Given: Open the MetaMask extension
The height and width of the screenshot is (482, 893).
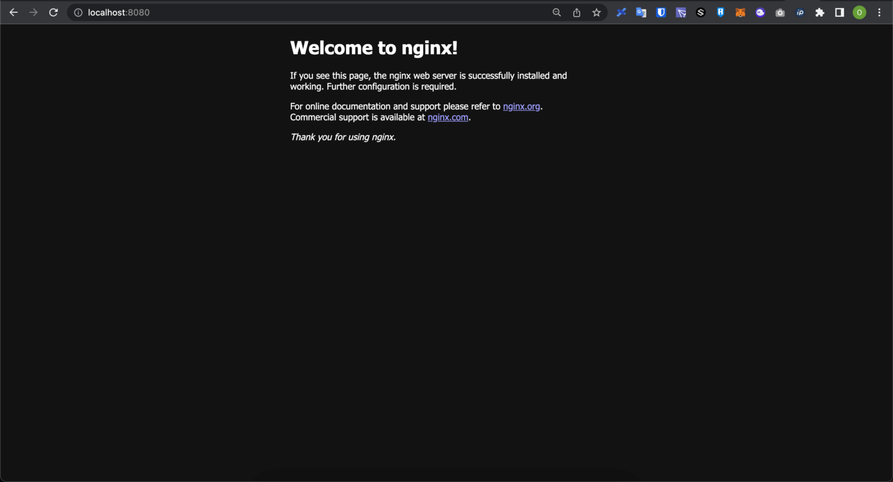Looking at the screenshot, I should point(740,12).
